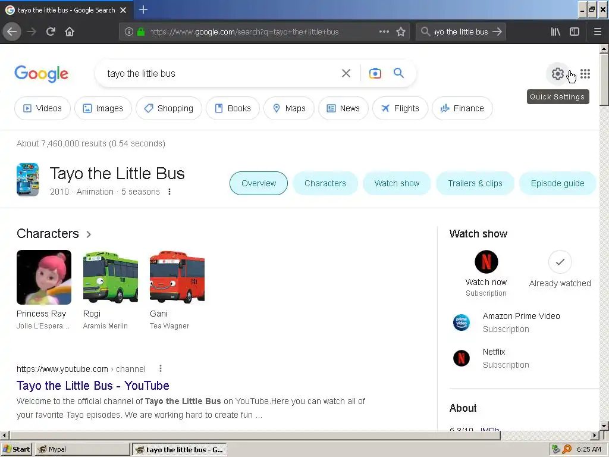Click the browser Back arrow button
The image size is (609, 457).
12,32
